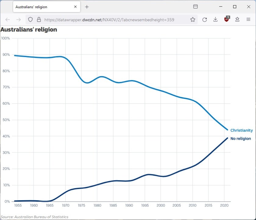
Task: Click the Australians' religion chart title
Action: coord(29,30)
